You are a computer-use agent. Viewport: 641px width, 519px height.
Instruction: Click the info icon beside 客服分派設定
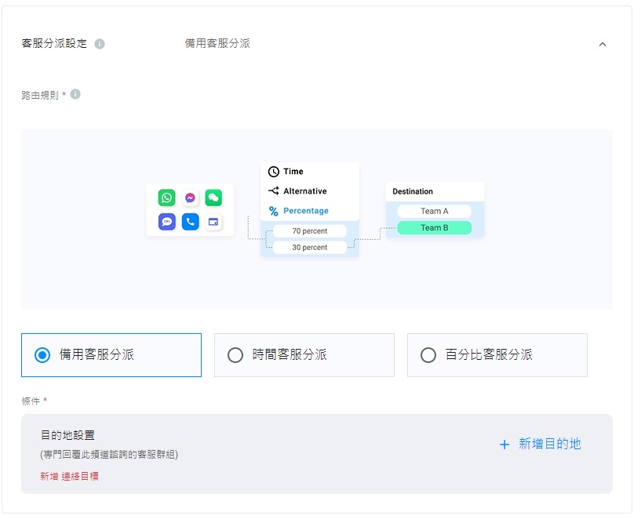tap(100, 44)
